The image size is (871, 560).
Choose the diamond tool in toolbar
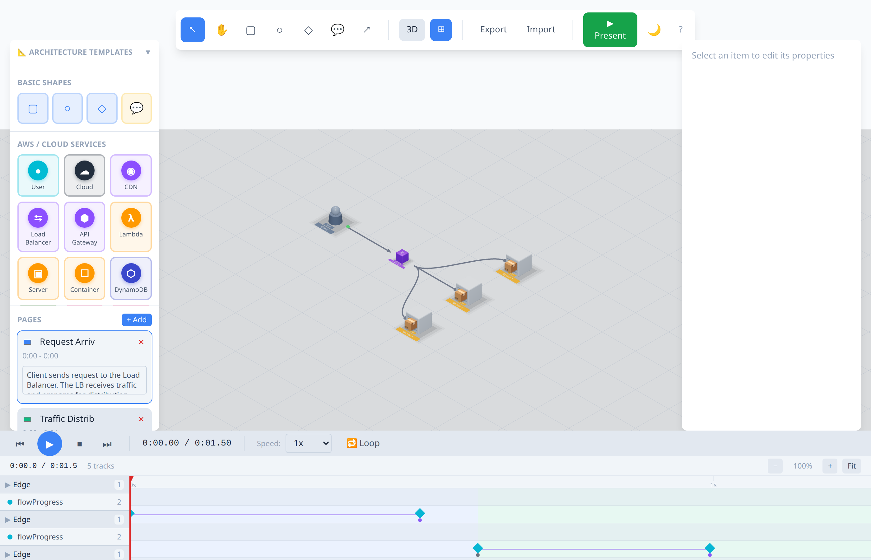[x=308, y=30]
